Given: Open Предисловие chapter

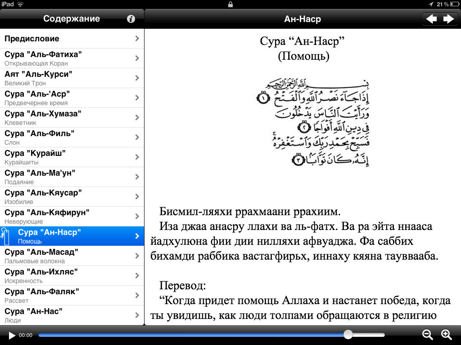Looking at the screenshot, I should (72, 39).
